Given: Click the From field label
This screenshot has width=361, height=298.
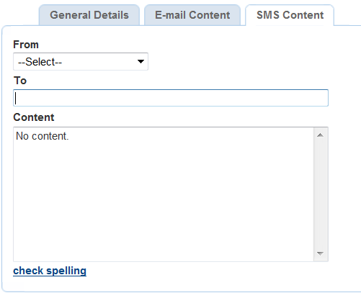Looking at the screenshot, I should (26, 45).
